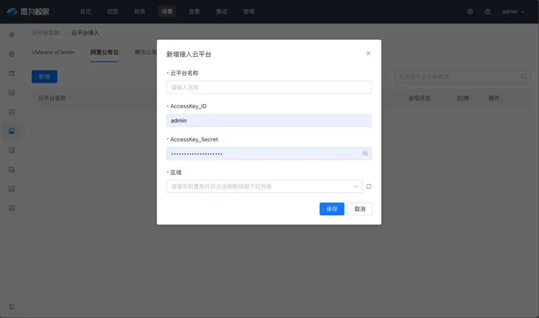Open the 告警 menu in the top bar
Viewport: 539px width, 318px height.
click(194, 11)
